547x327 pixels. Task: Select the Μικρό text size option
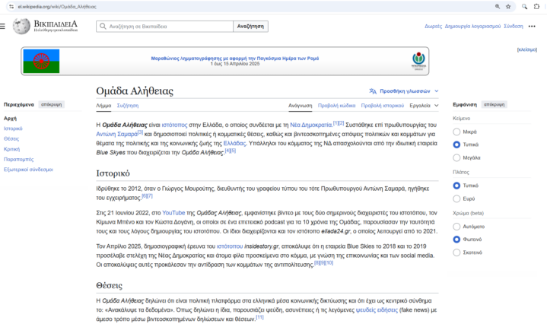pos(456,132)
